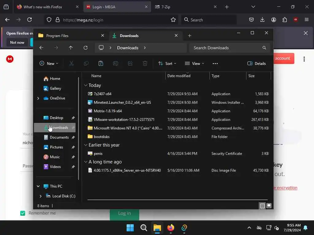This screenshot has width=314, height=235.
Task: Collapse the Earlier this year group
Action: [x=86, y=145]
